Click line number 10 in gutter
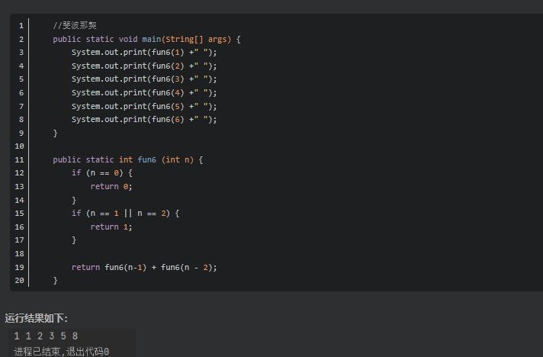543x357 pixels. click(x=19, y=146)
